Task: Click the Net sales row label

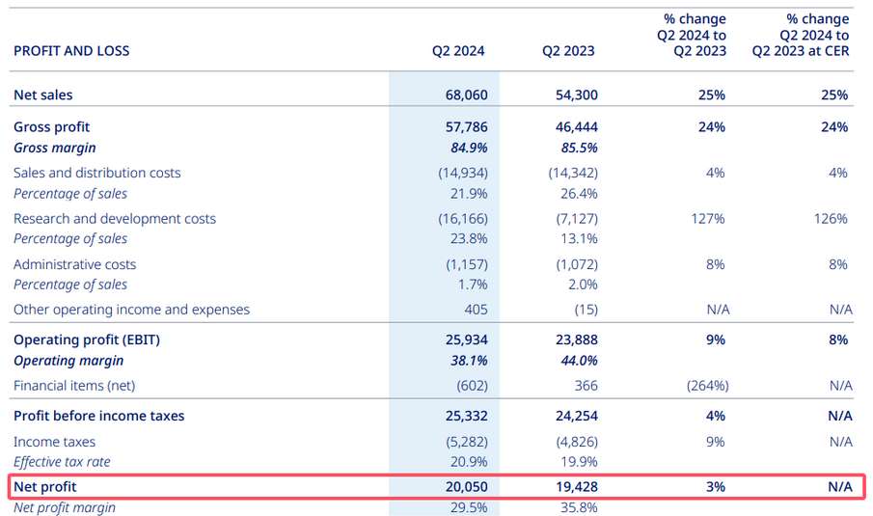Action: tap(42, 95)
